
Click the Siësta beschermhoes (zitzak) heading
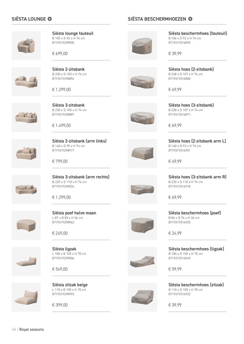[196, 285]
